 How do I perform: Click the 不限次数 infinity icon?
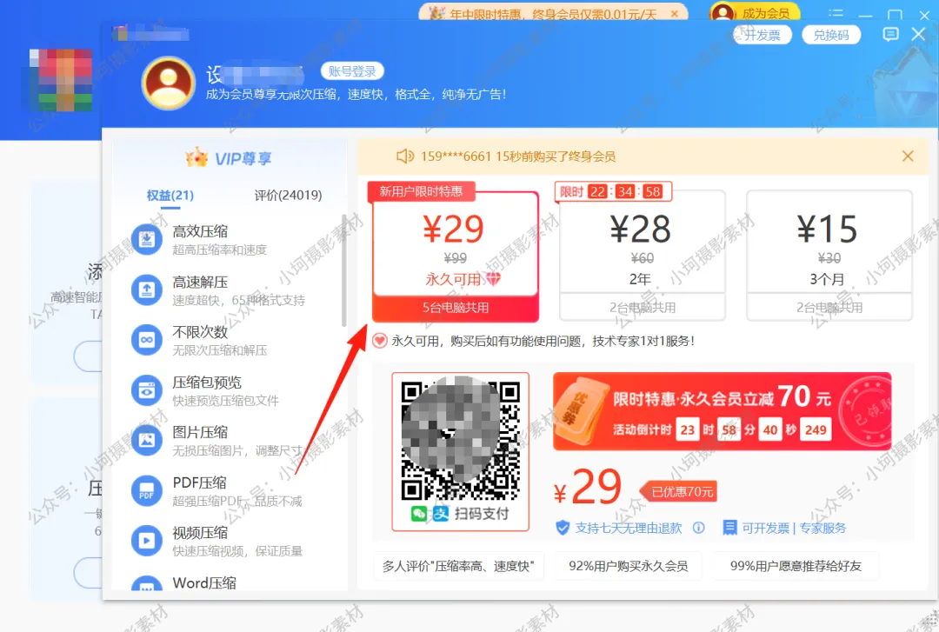[x=147, y=340]
